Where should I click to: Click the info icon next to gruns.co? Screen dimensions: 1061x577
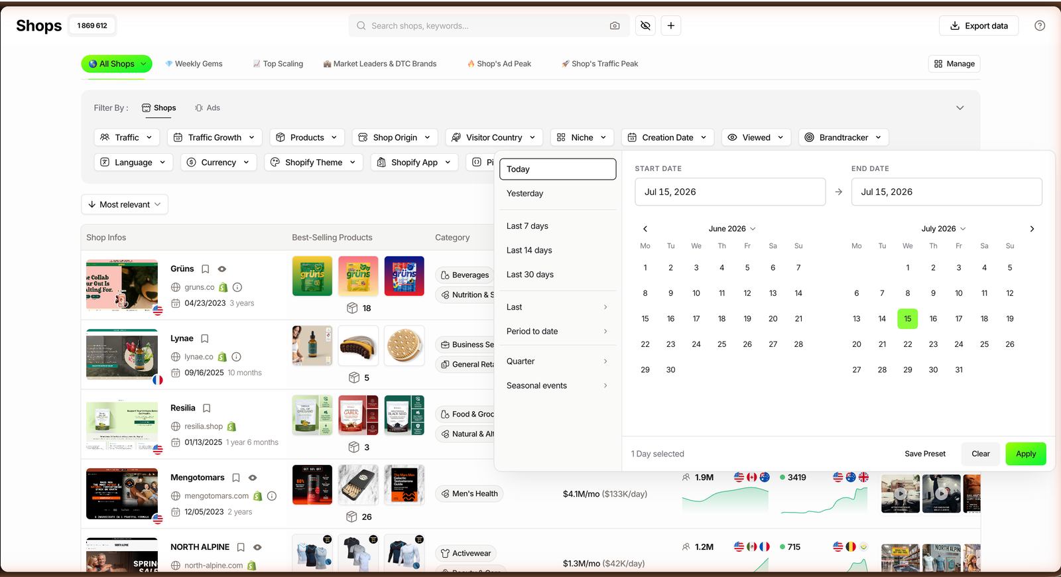[x=237, y=287]
